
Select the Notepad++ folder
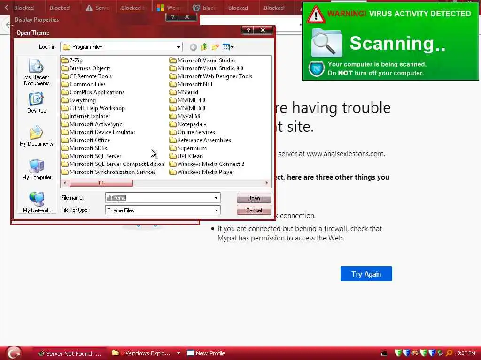pos(188,124)
